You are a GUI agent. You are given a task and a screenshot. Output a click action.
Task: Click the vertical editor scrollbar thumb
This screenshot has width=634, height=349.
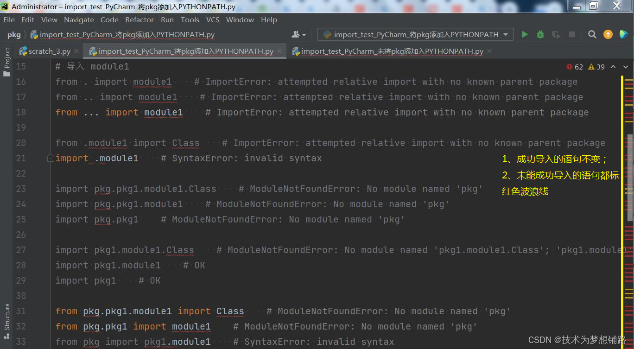[630, 177]
